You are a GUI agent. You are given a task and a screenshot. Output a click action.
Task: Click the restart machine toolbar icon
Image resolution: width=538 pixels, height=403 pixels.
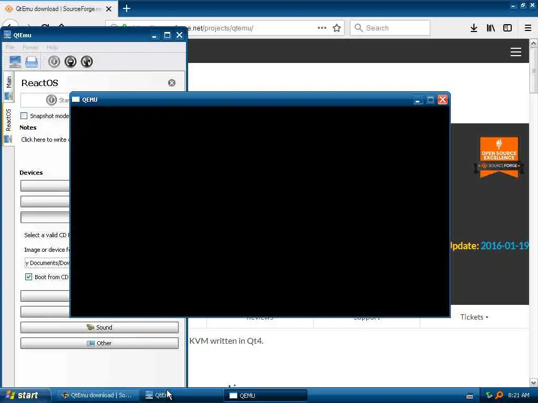[87, 62]
